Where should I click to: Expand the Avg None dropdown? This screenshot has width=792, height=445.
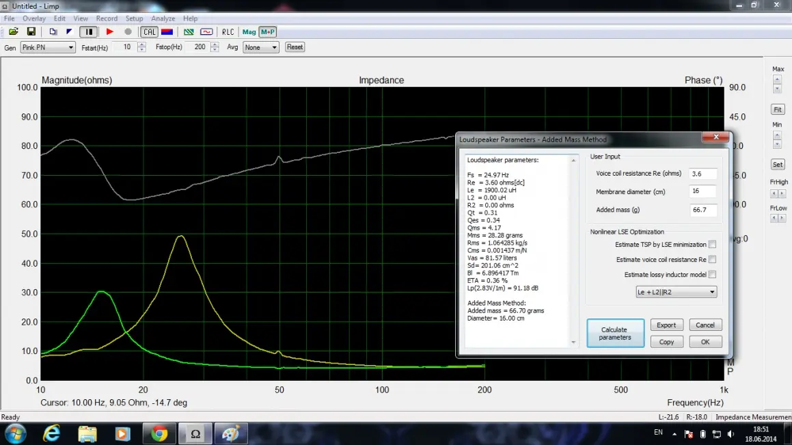(x=261, y=47)
